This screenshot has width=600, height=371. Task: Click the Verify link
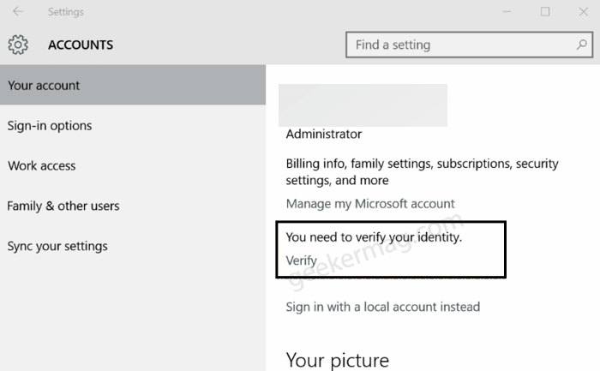[301, 260]
